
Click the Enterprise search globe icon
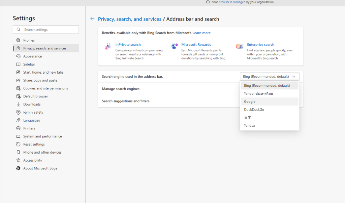point(240,46)
